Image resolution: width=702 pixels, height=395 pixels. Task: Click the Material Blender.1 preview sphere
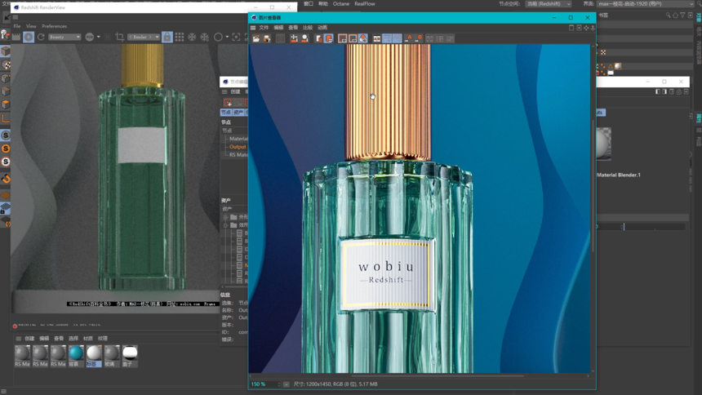603,144
